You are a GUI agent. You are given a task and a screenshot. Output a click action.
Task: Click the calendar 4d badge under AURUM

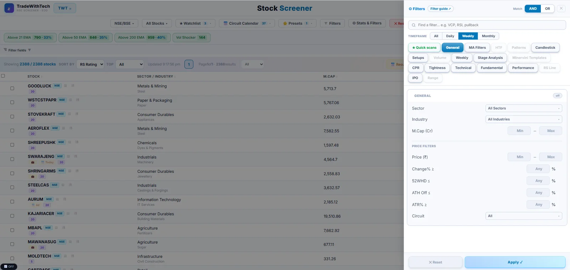36,205
